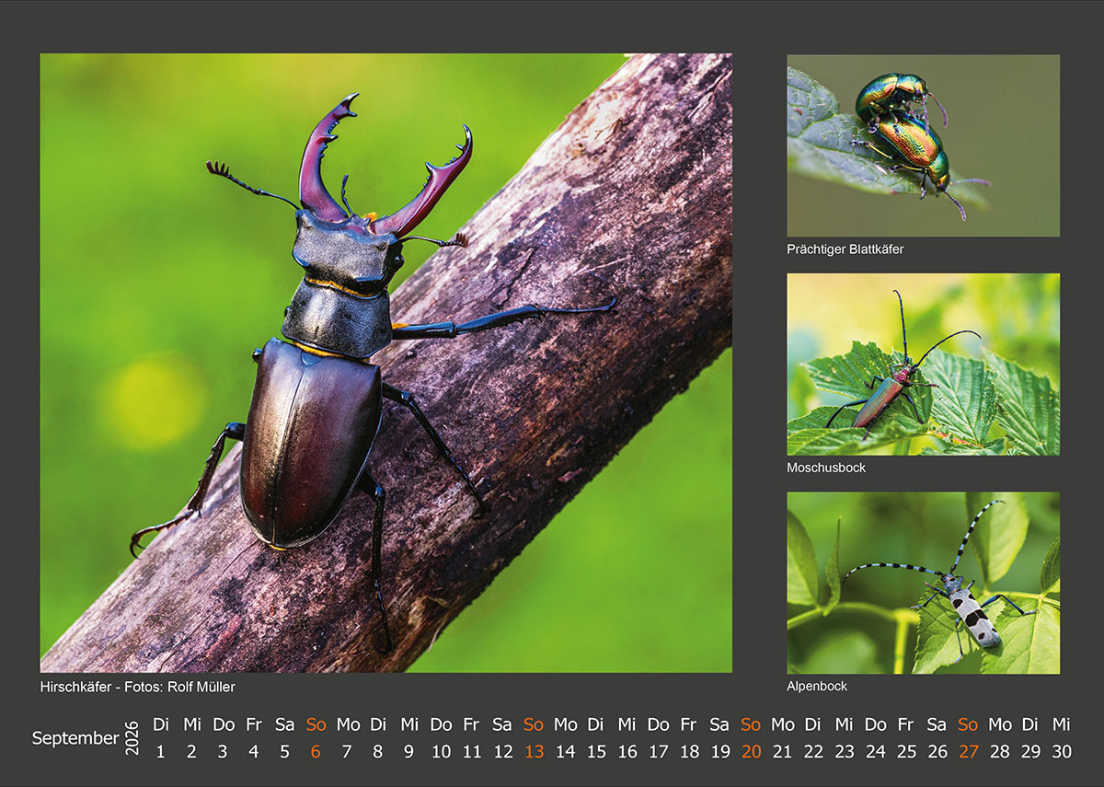Image resolution: width=1104 pixels, height=787 pixels.
Task: Select the vertical '2026' year label
Action: coord(132,738)
